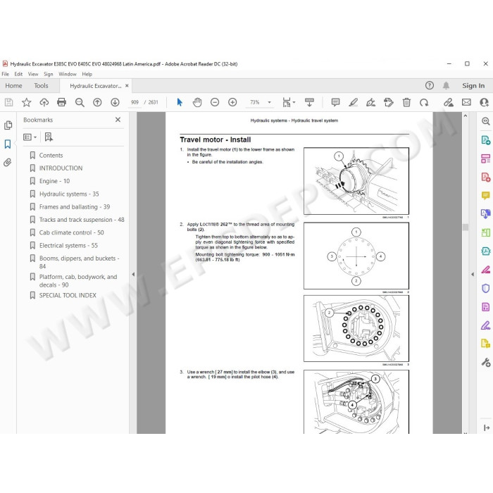
Task: Collapse the left navigation pane arrow
Action: (133, 274)
